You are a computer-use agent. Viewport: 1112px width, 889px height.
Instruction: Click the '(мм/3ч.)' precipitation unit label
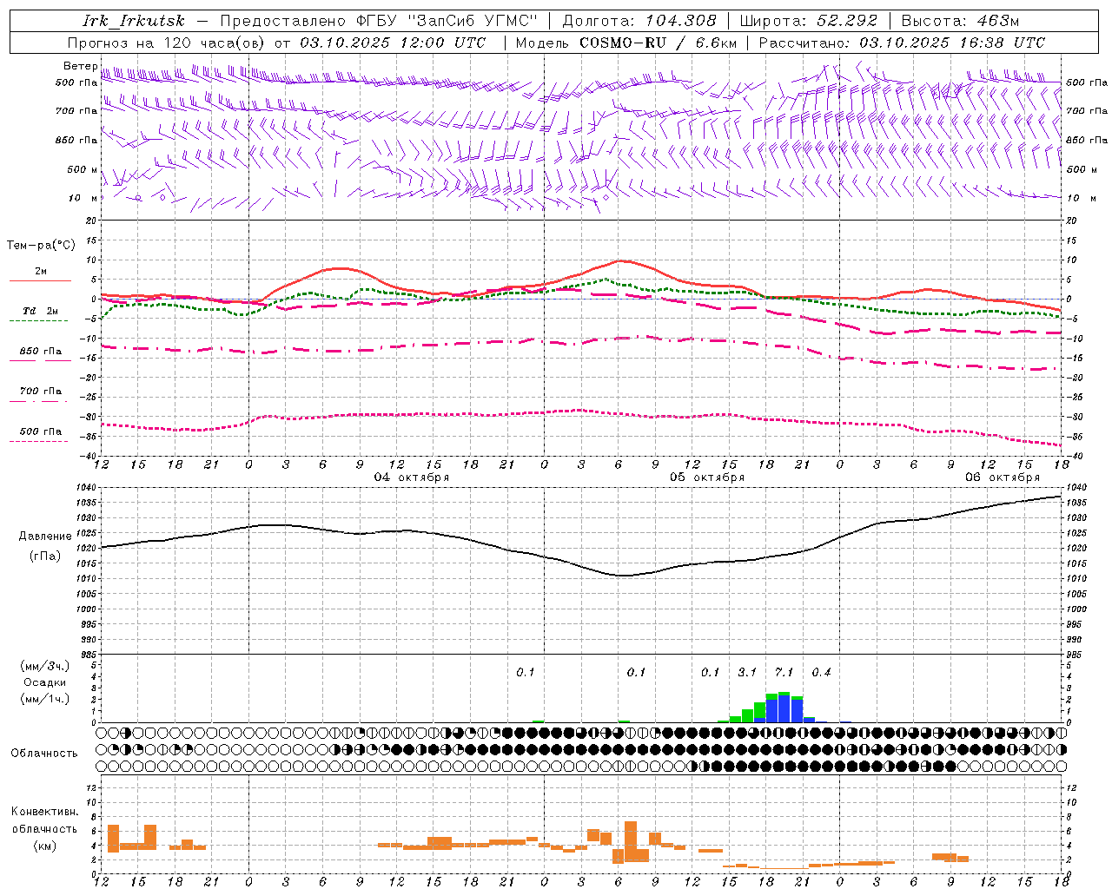(x=44, y=666)
